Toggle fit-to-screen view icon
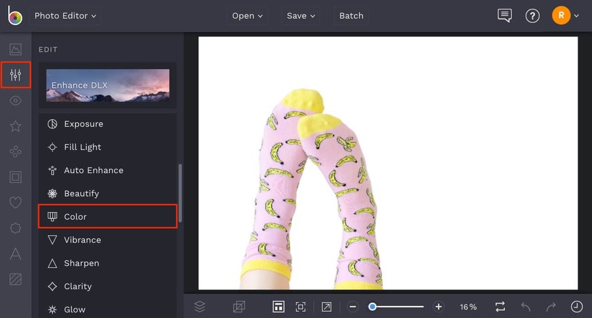The image size is (592, 318). pyautogui.click(x=300, y=307)
